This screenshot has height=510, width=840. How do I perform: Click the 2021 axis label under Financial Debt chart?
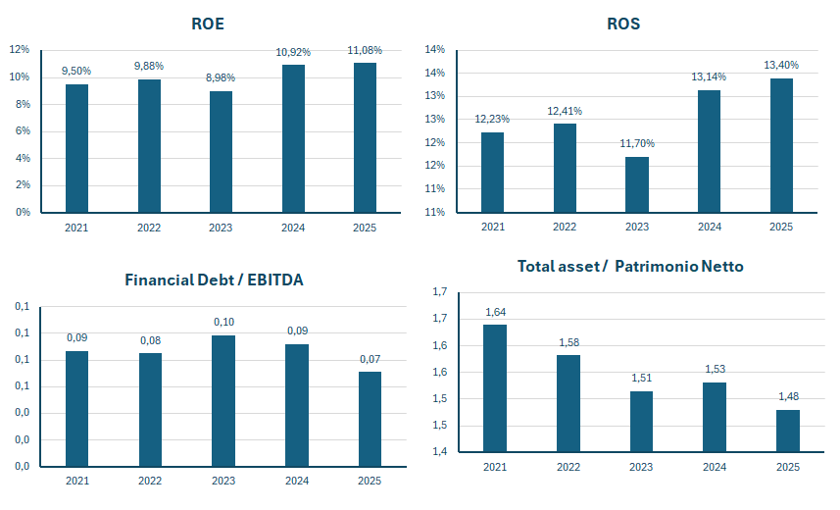[77, 481]
